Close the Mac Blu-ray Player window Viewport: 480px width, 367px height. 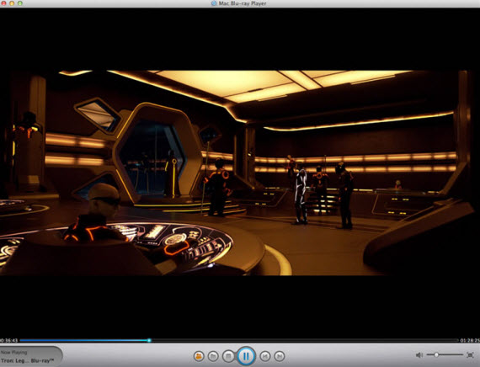point(3,3)
